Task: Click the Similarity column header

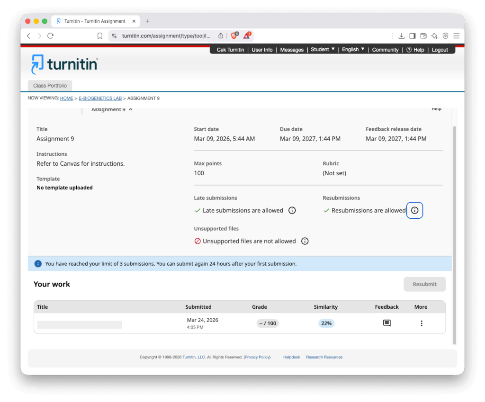Action: click(326, 307)
